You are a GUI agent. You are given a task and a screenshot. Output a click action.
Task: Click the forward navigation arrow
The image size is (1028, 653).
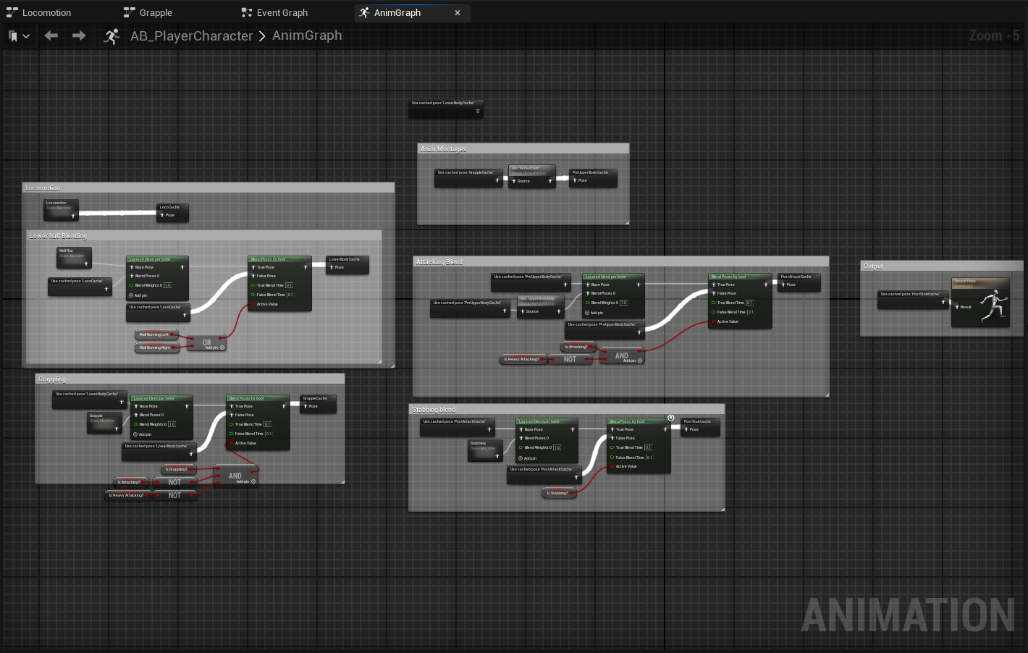coord(79,35)
